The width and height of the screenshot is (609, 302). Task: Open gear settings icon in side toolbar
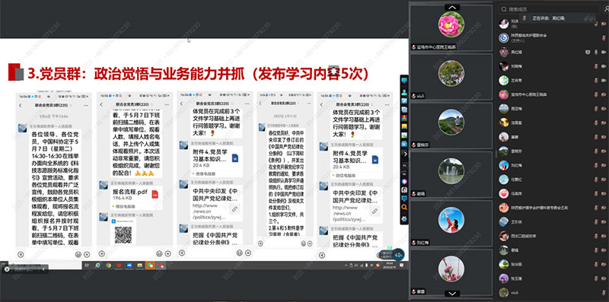pos(404,218)
